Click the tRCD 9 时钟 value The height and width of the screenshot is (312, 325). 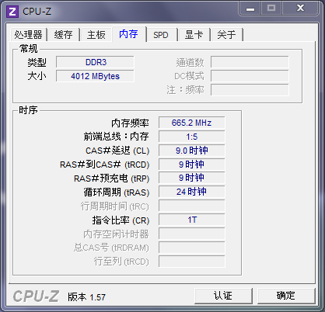coord(192,165)
